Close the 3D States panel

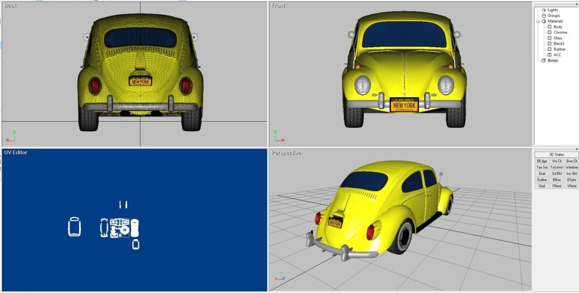(x=556, y=154)
